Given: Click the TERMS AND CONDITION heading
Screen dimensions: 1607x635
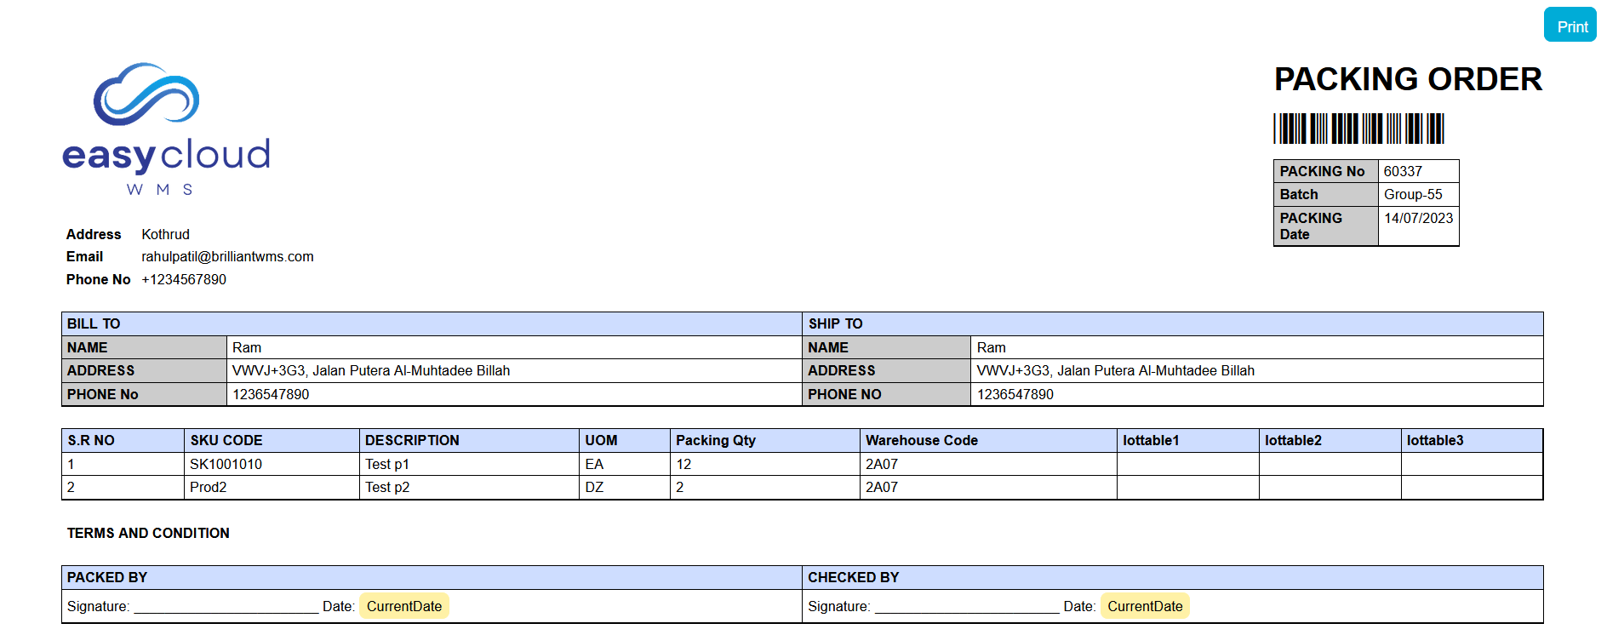Looking at the screenshot, I should point(148,533).
